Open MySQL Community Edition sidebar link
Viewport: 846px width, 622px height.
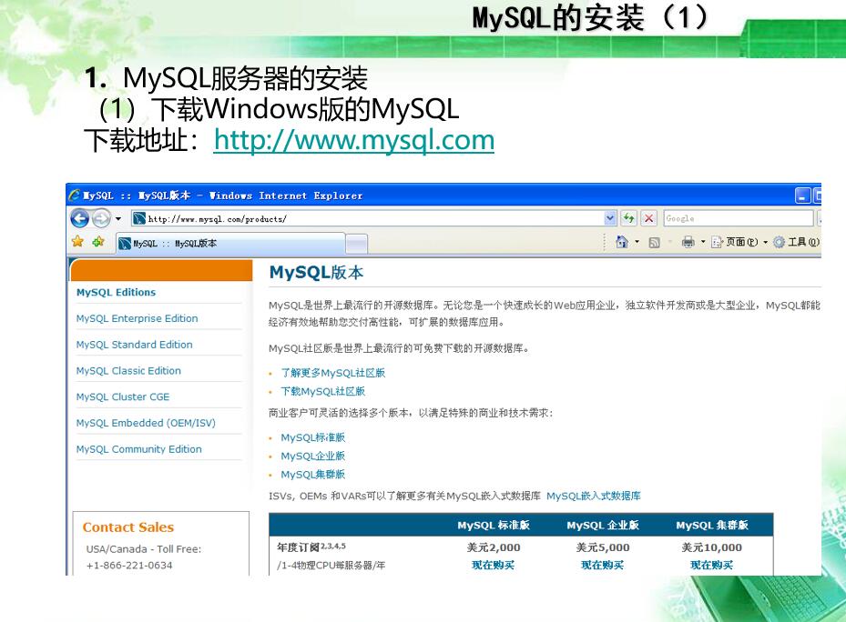[x=138, y=449]
